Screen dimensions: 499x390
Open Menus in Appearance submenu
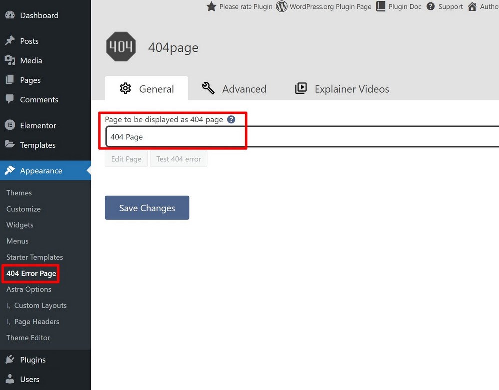click(18, 241)
